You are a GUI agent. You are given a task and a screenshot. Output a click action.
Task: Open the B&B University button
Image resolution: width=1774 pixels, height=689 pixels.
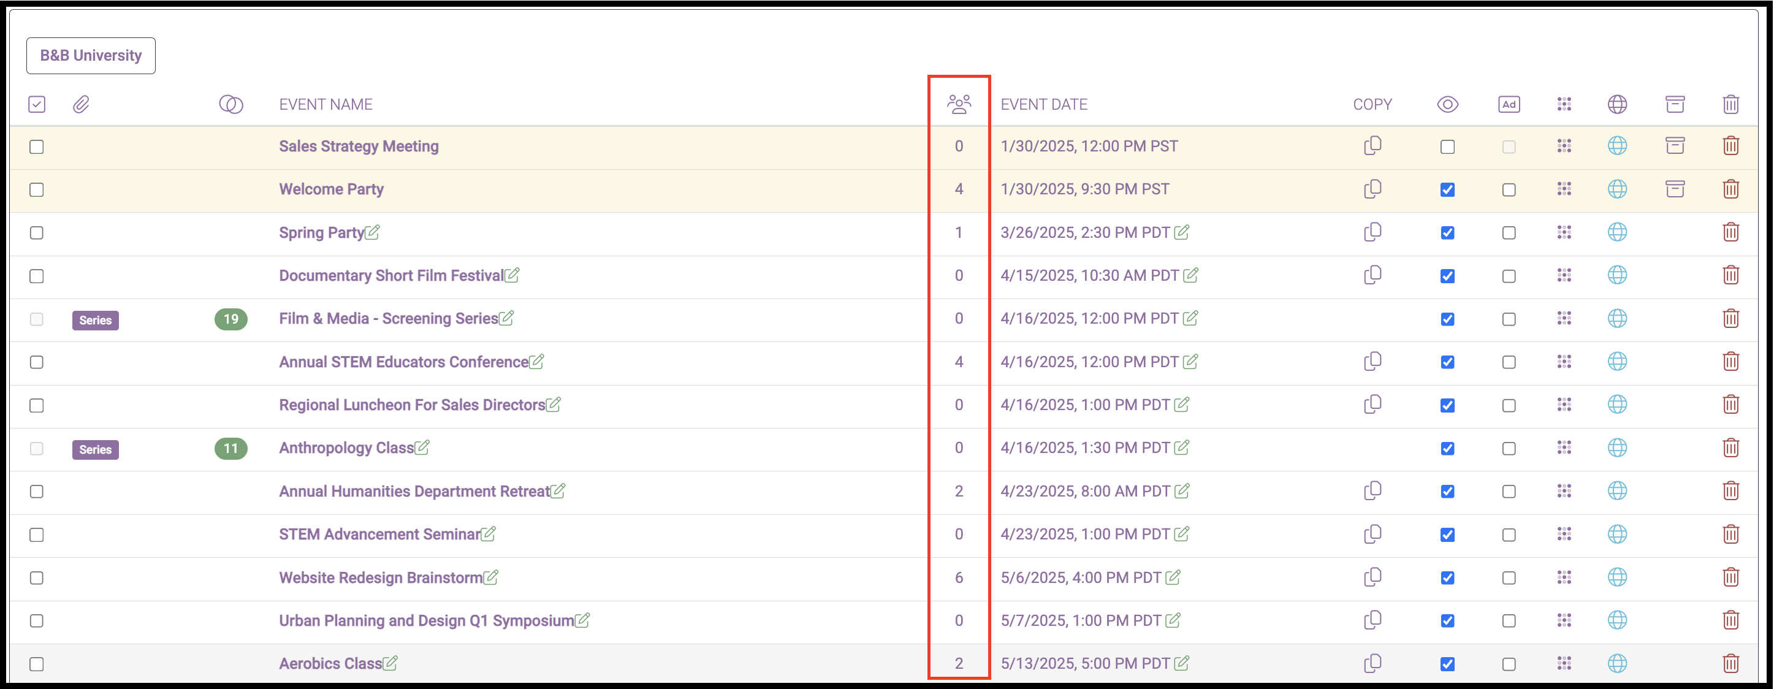pyautogui.click(x=91, y=56)
